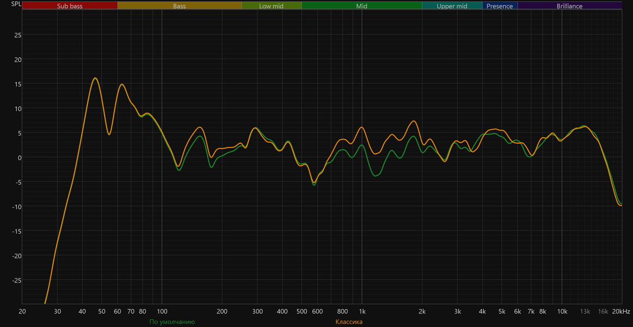Click the 1k frequency axis label

point(362,311)
